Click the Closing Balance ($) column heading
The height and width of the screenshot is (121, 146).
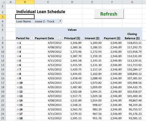132,36
